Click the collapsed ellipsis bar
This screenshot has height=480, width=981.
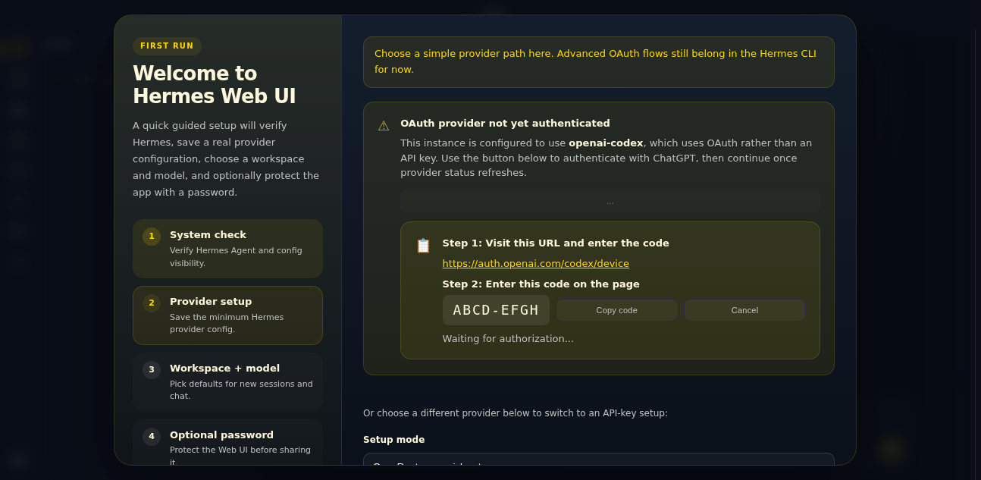pos(610,202)
